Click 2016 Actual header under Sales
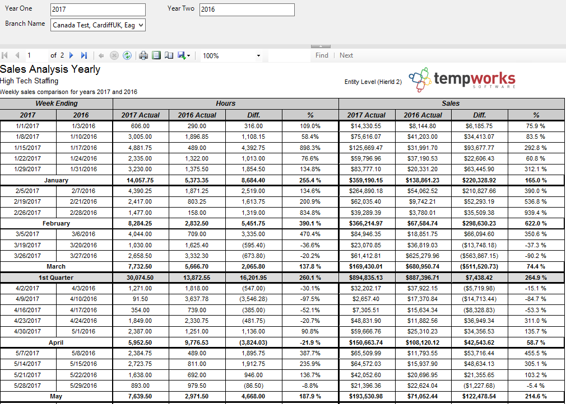 click(423, 115)
